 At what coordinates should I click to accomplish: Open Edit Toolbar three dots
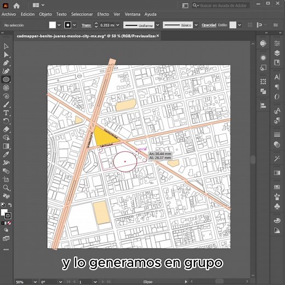pyautogui.click(x=6, y=249)
